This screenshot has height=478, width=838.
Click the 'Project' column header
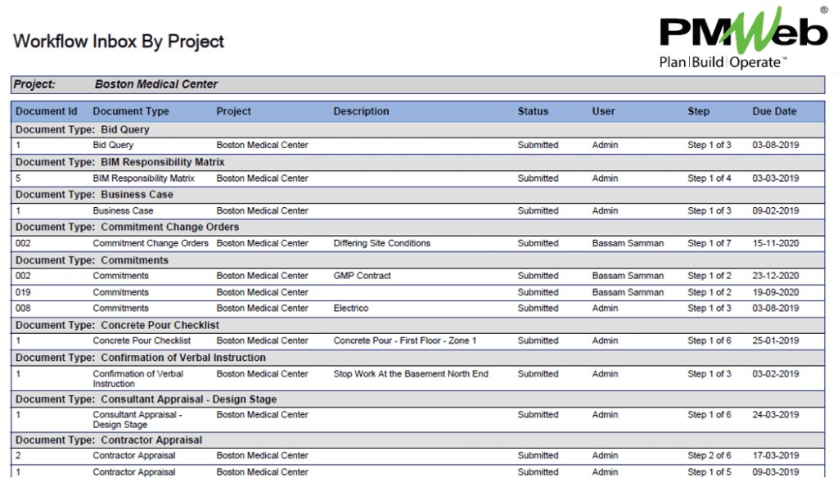[x=233, y=111]
